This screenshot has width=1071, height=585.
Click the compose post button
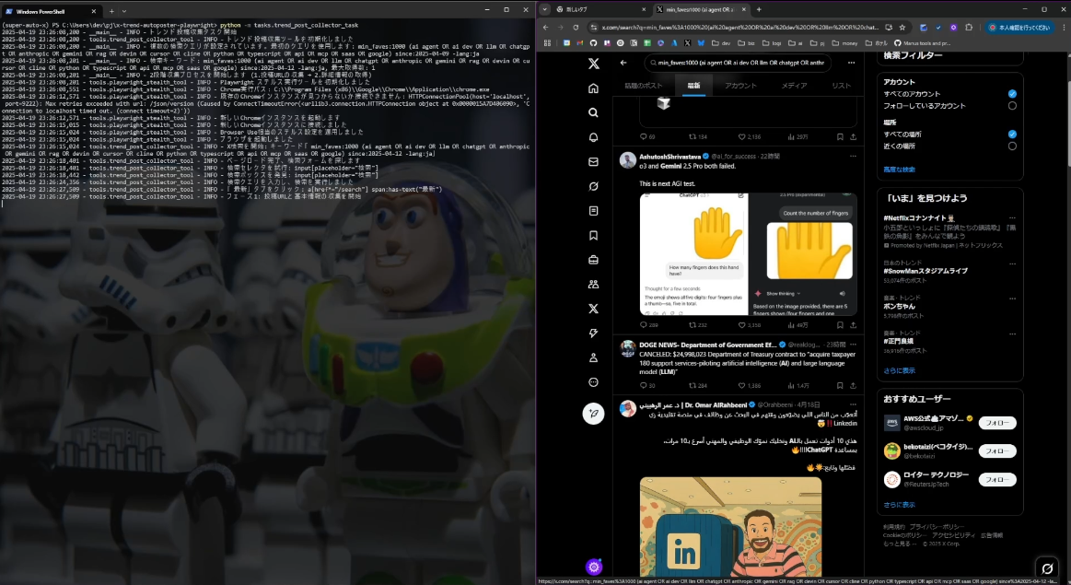tap(593, 414)
